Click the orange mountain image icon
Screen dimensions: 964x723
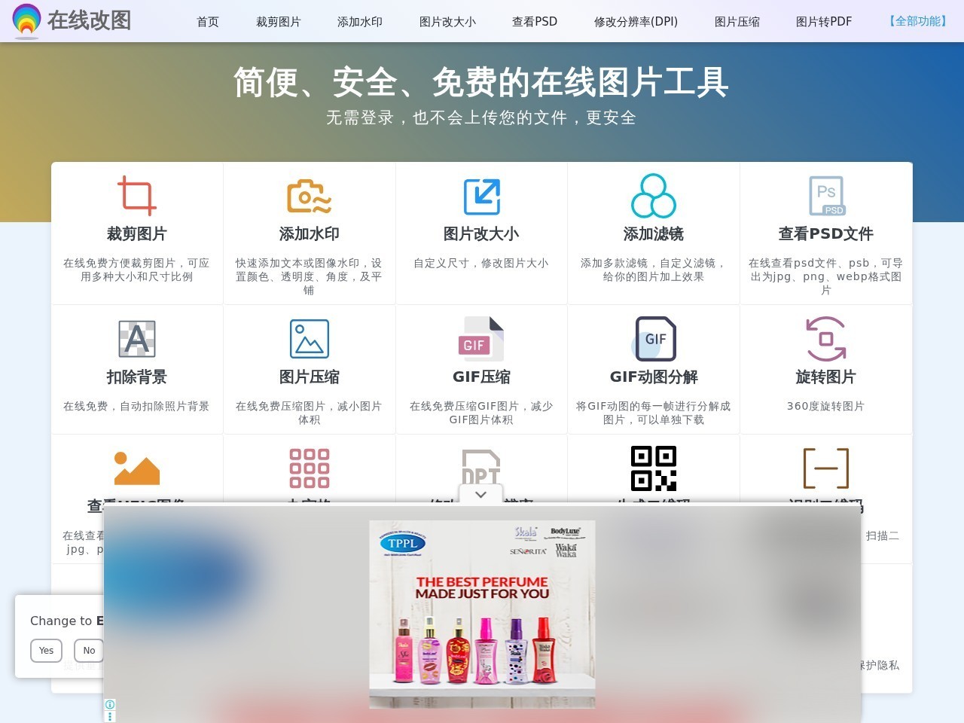137,468
